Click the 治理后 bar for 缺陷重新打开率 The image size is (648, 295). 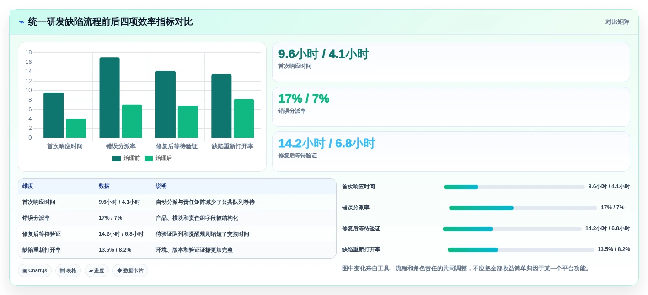[x=244, y=118]
